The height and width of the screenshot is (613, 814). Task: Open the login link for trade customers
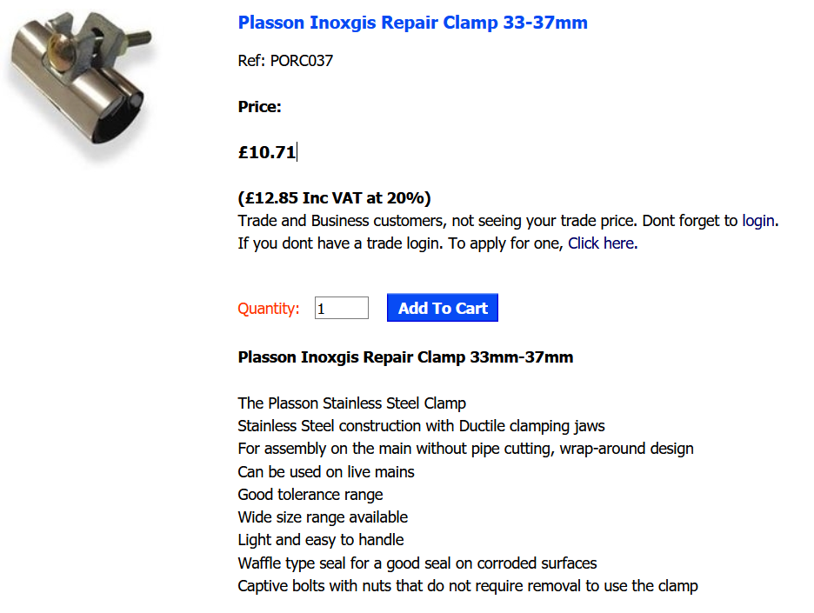coord(756,220)
